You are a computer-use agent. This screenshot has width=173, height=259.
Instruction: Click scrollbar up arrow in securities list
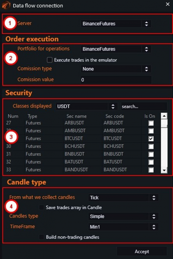(x=164, y=116)
